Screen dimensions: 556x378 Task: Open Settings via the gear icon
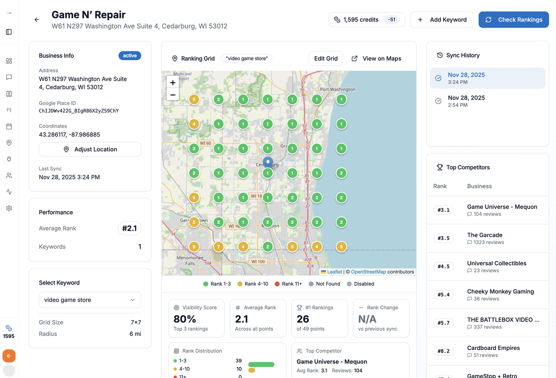(x=9, y=208)
